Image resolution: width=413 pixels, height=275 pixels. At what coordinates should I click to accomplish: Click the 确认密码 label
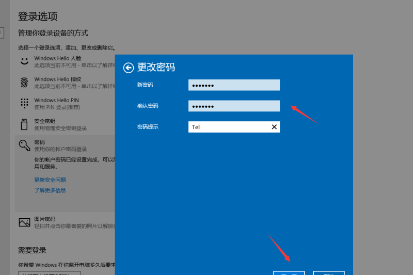[x=148, y=106]
